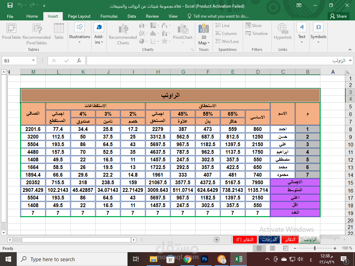Collapse the ribbon with the arrow

coord(350,50)
